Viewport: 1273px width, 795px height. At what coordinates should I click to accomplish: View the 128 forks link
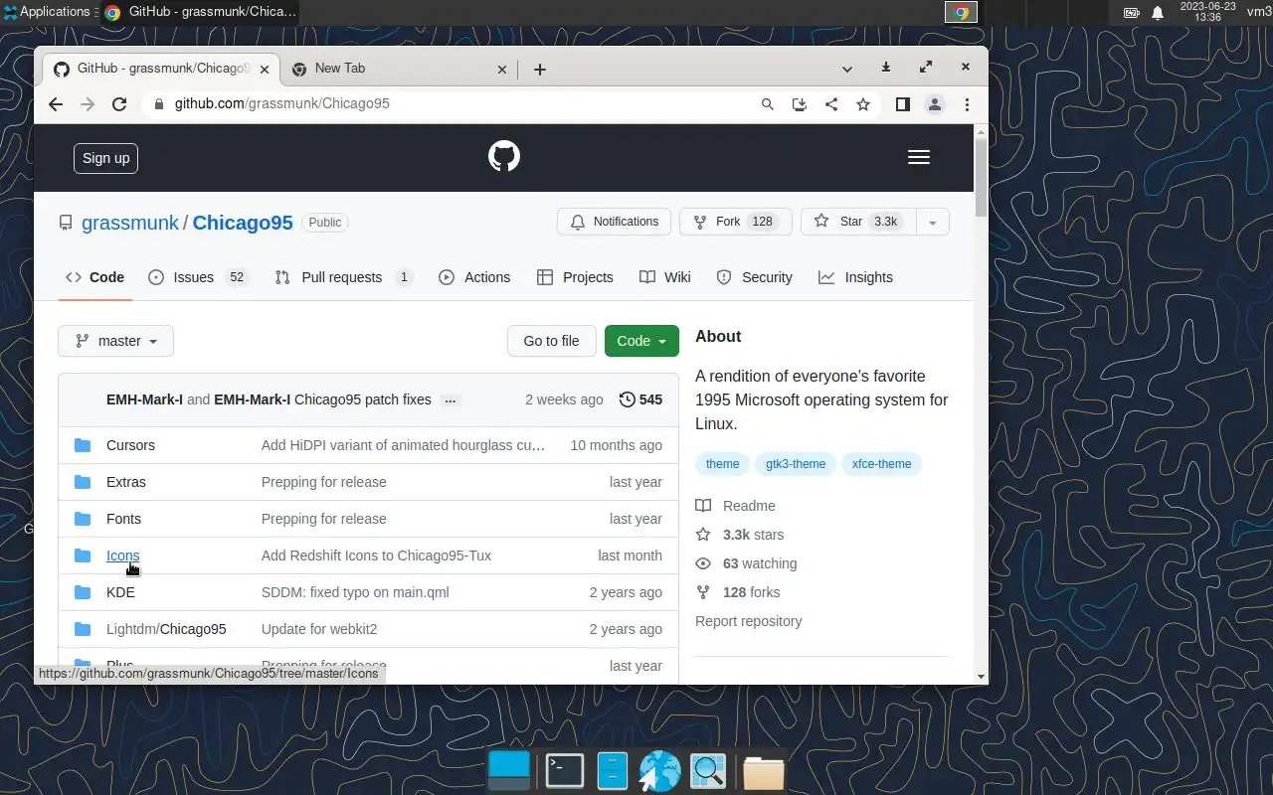(738, 592)
